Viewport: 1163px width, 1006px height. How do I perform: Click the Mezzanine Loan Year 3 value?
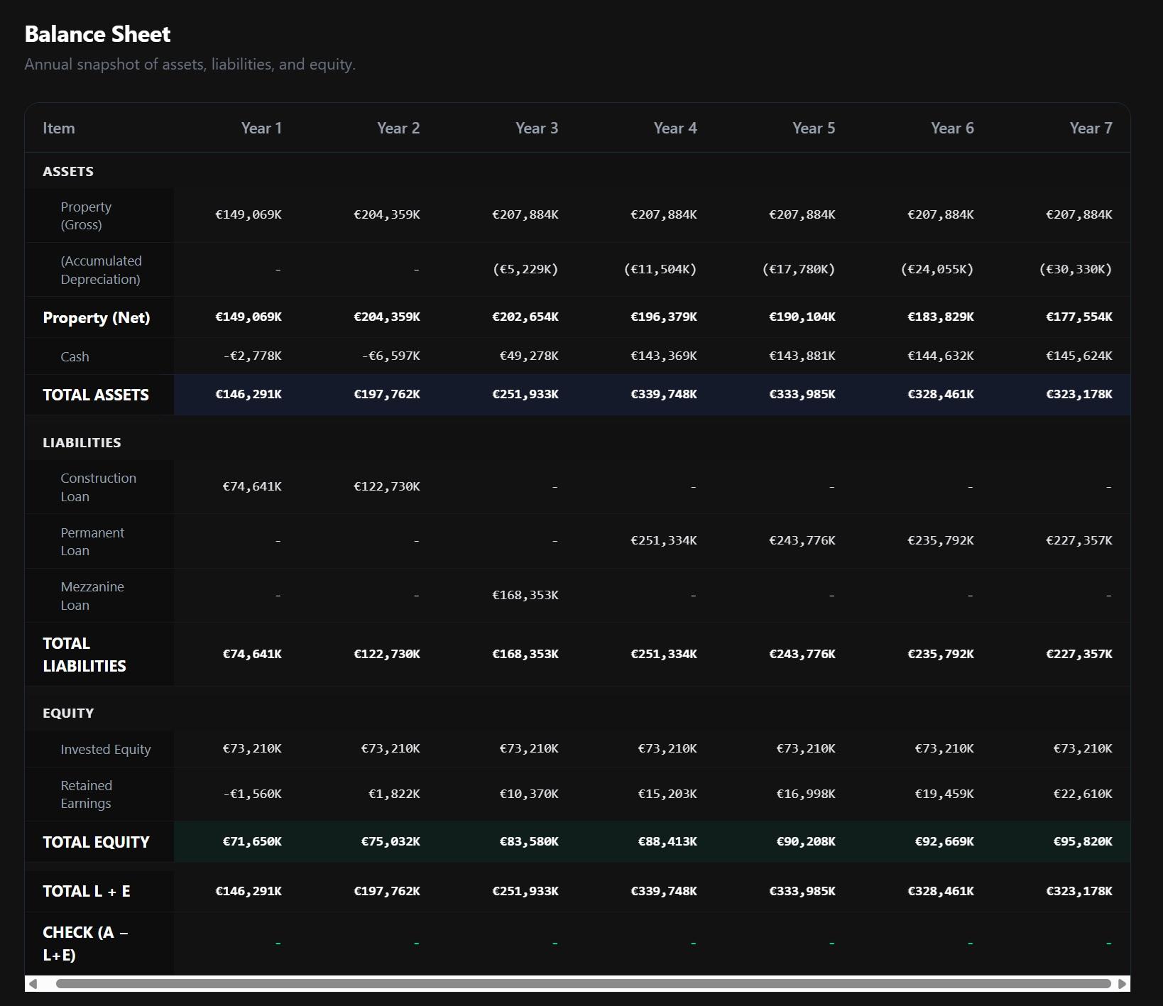525,595
